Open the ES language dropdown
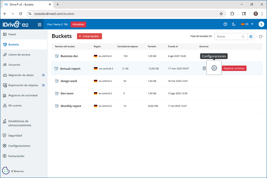The height and width of the screenshot is (178, 267). 247,24
